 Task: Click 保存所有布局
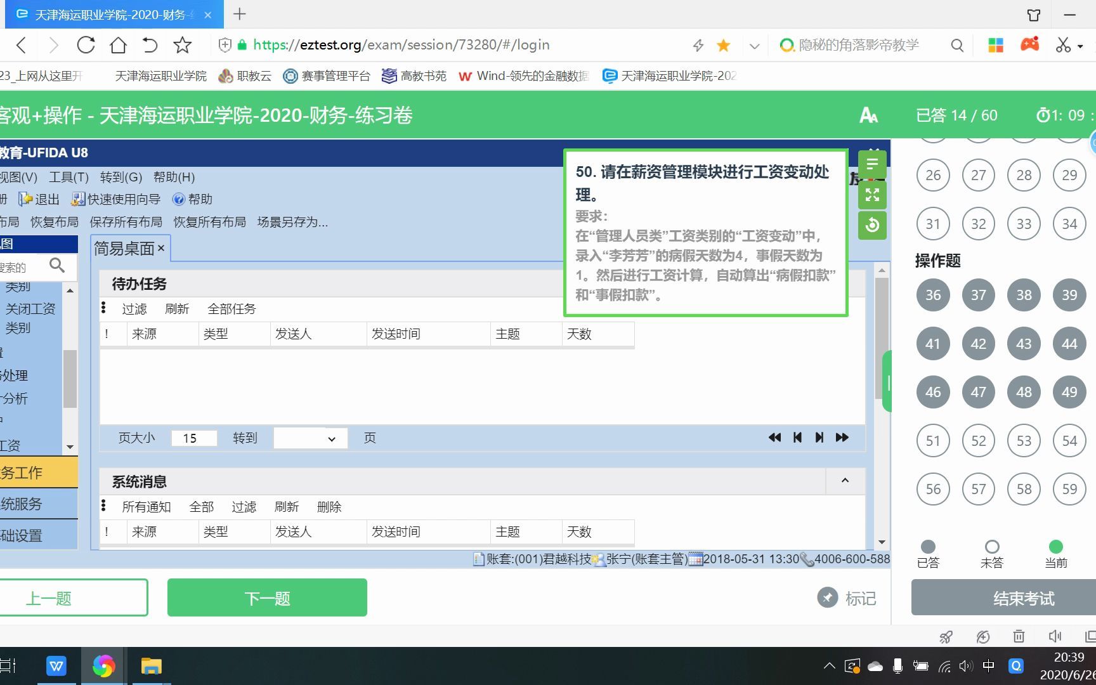point(126,222)
